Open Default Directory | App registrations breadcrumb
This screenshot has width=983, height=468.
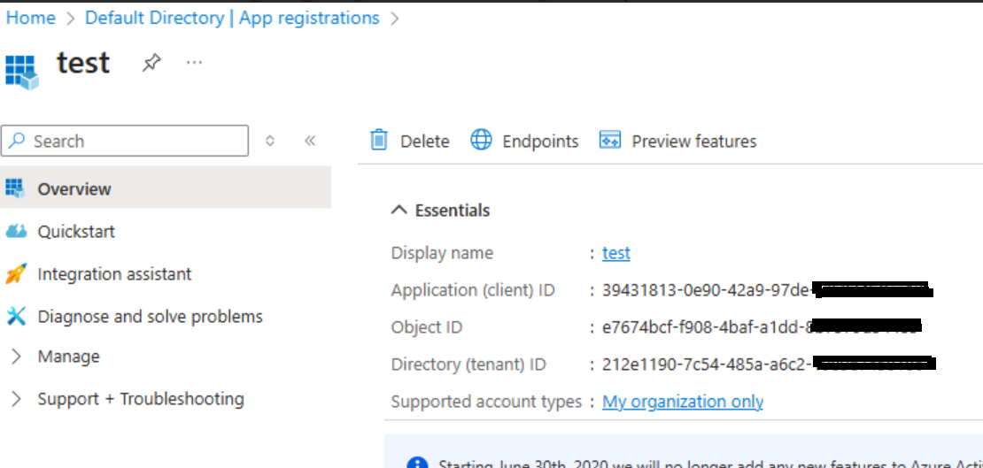pos(232,19)
